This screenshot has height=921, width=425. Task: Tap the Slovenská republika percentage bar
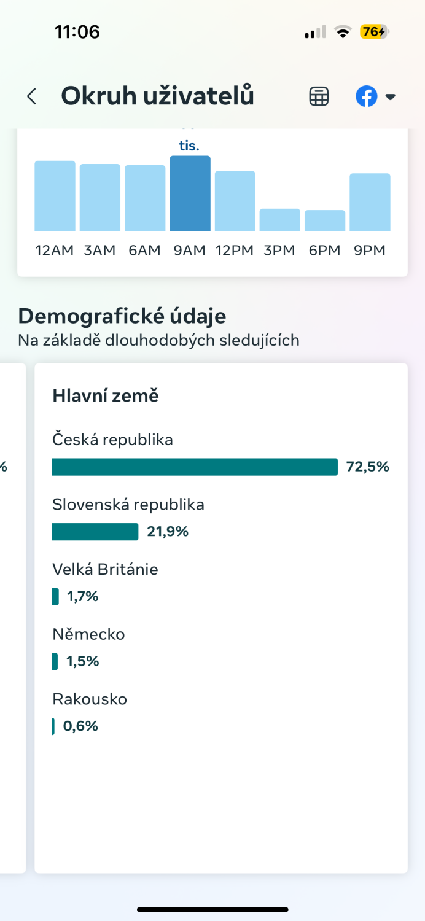click(x=95, y=532)
